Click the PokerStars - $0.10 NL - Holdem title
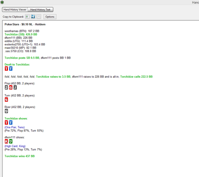The width and height of the screenshot is (199, 177). pos(25,24)
